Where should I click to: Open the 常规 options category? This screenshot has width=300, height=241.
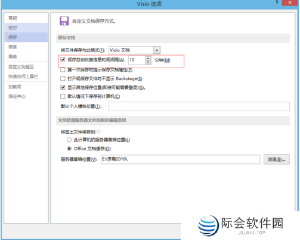26,18
